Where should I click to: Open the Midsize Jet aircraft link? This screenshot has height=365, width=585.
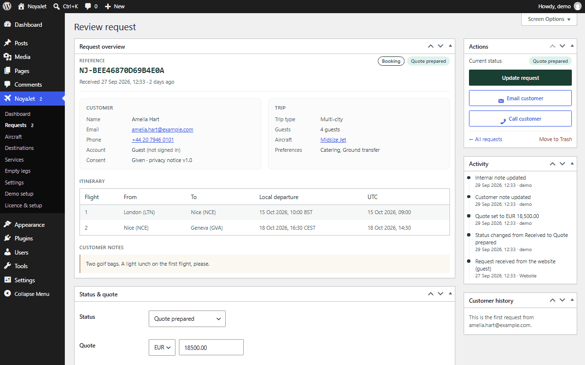click(333, 140)
